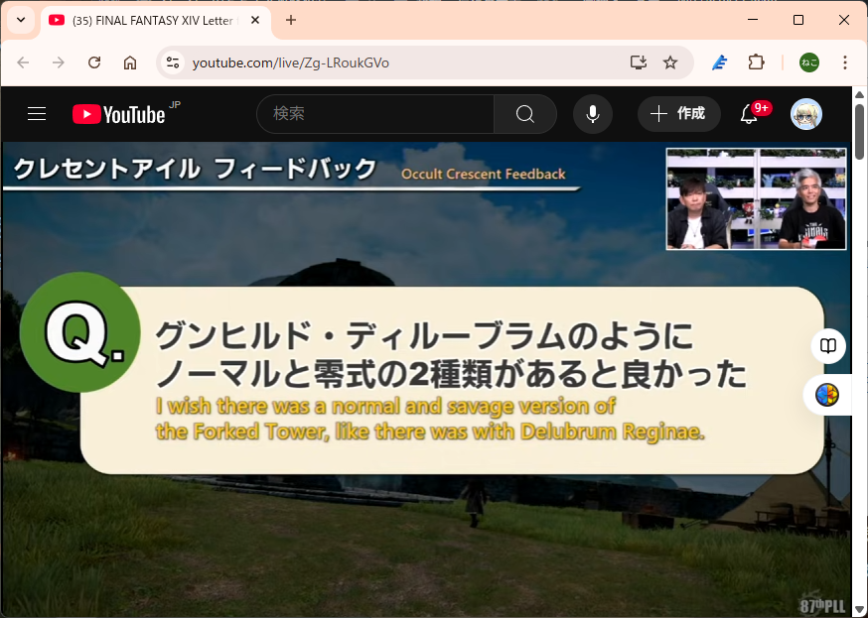Maximize the browser window

798,21
